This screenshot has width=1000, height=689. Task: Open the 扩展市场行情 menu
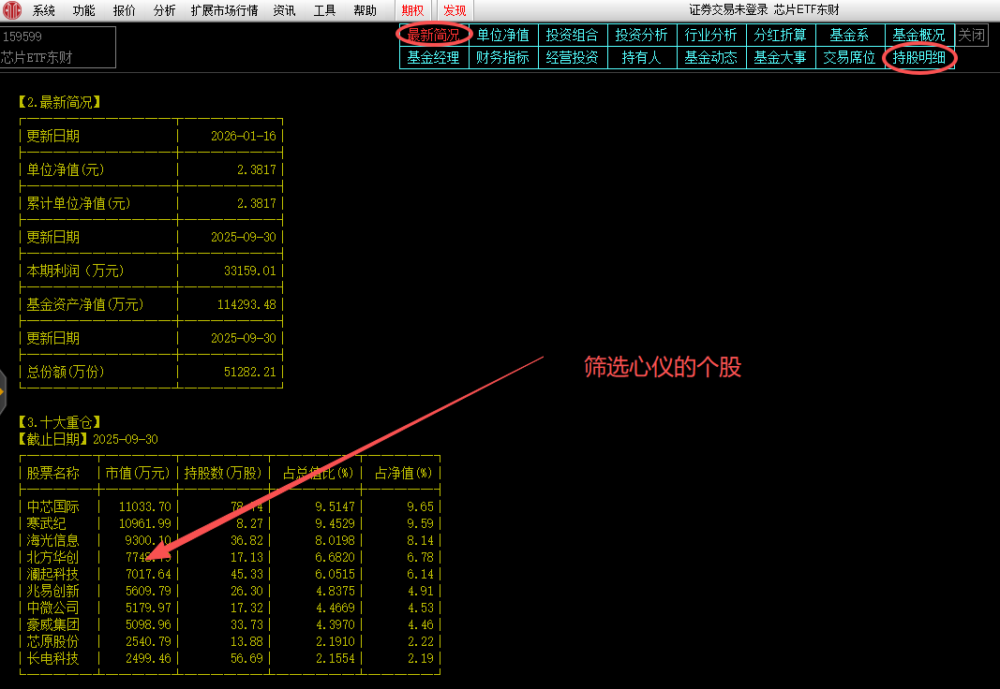coord(225,10)
